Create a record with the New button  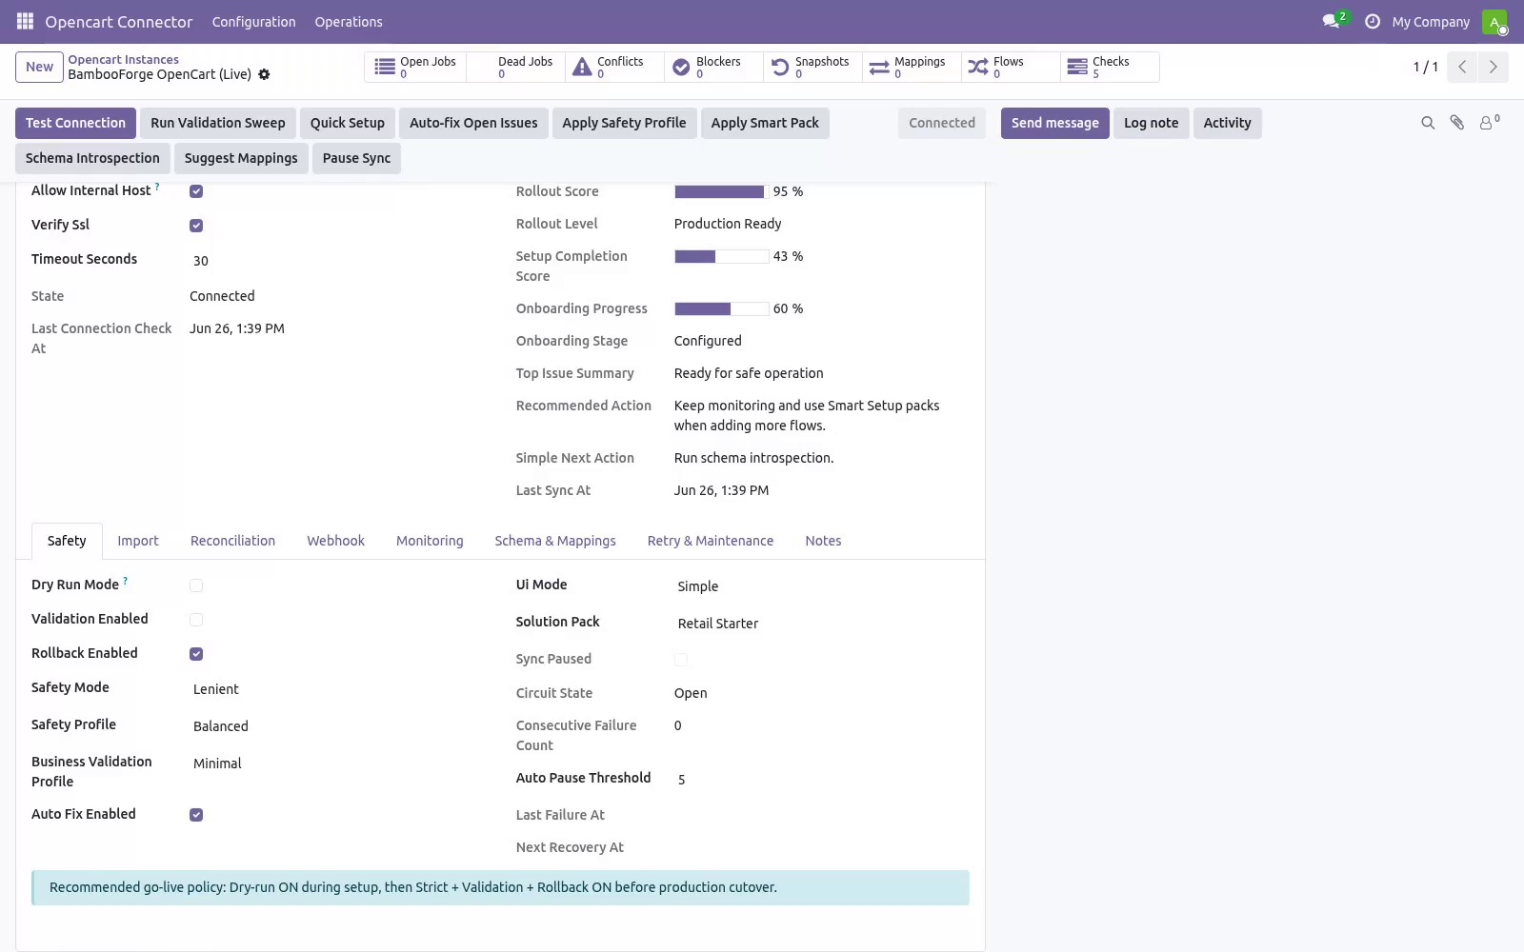point(39,67)
